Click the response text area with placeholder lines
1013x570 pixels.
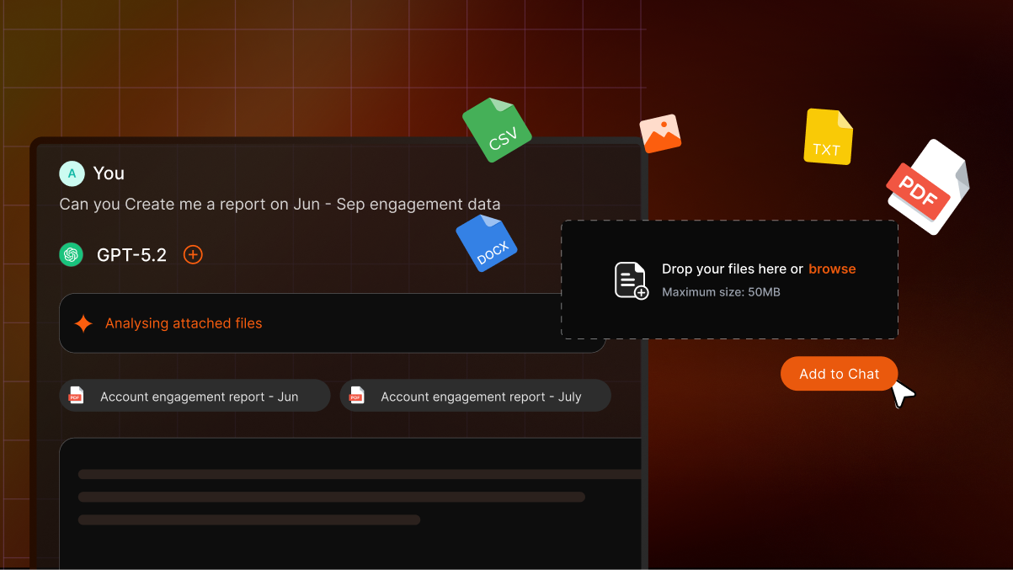(350, 503)
